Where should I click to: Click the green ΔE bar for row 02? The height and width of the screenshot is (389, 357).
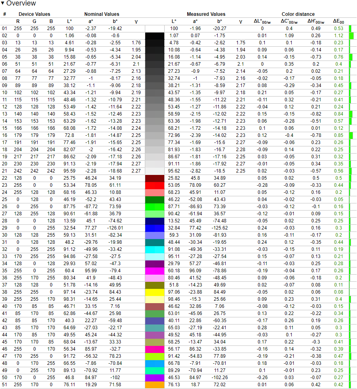pyautogui.click(x=351, y=36)
